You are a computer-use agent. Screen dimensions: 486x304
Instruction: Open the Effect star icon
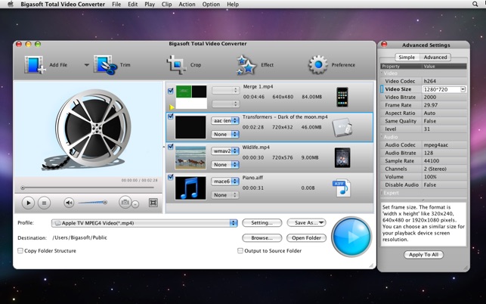(x=246, y=65)
